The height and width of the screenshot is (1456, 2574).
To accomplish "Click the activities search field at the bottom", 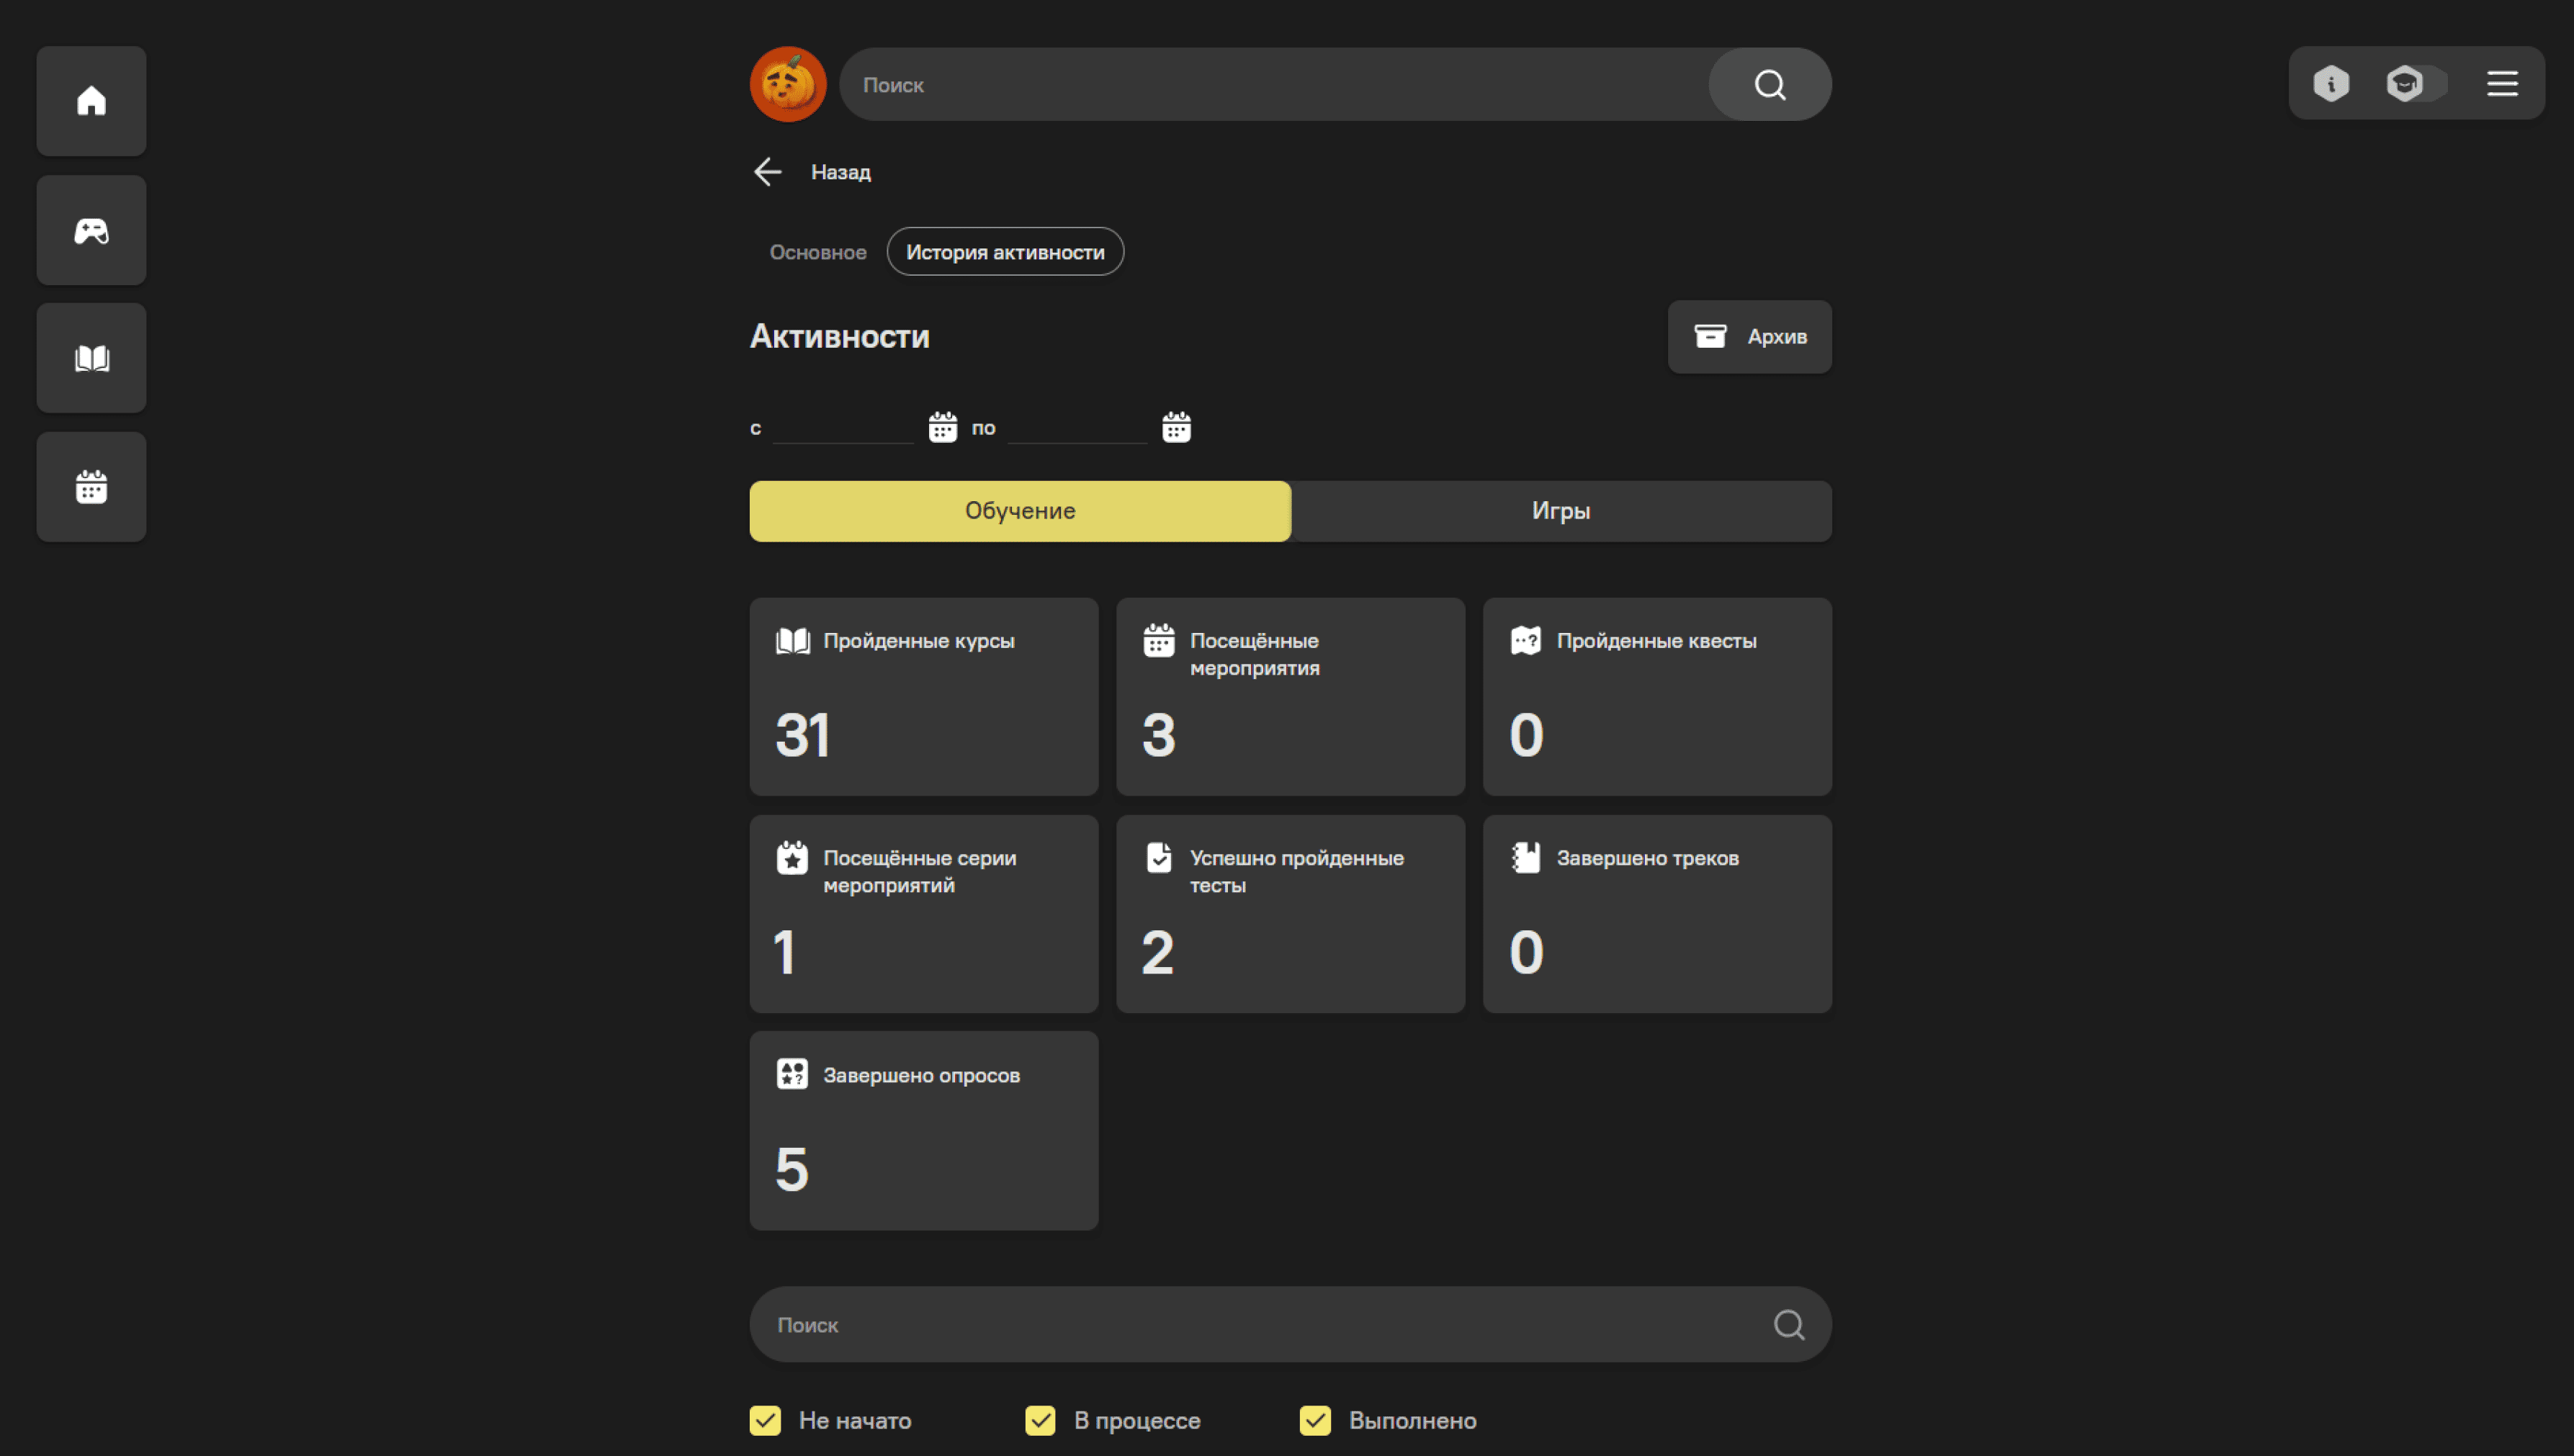I will (x=1260, y=1324).
